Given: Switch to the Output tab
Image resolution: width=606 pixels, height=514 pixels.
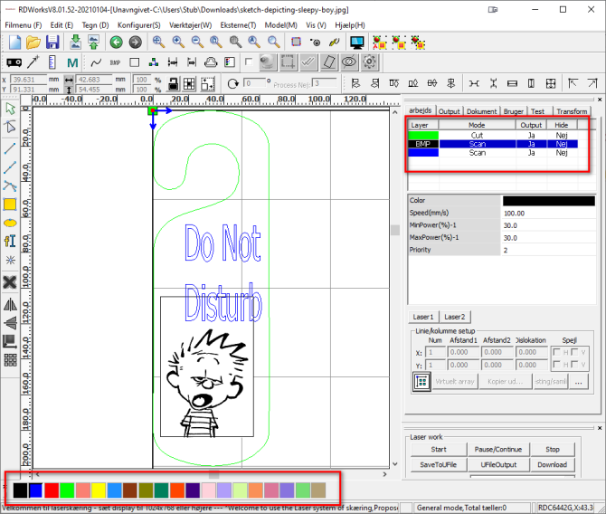Looking at the screenshot, I should [450, 111].
